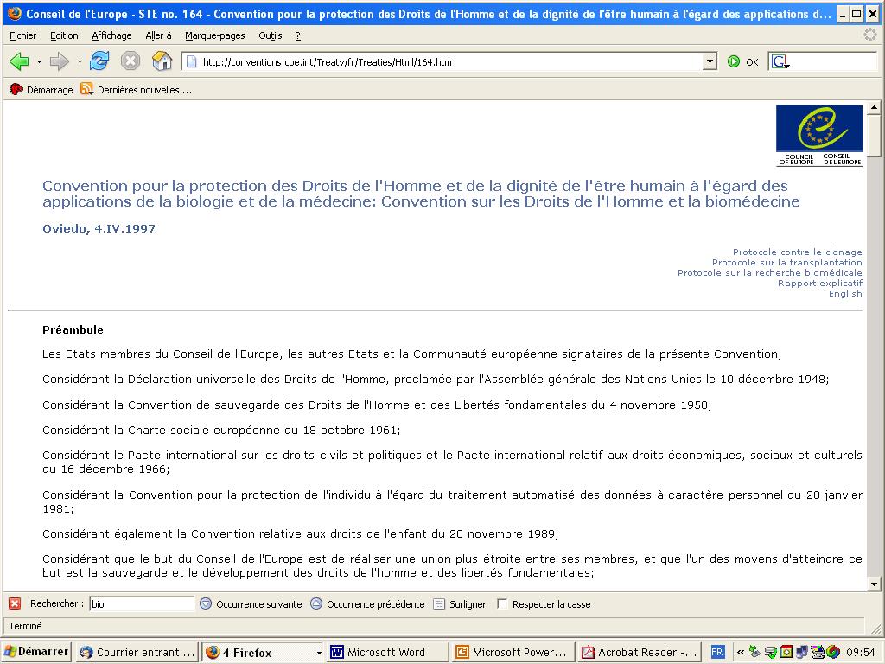Click the green checkmark network tray icon
This screenshot has width=885, height=664.
pos(770,652)
